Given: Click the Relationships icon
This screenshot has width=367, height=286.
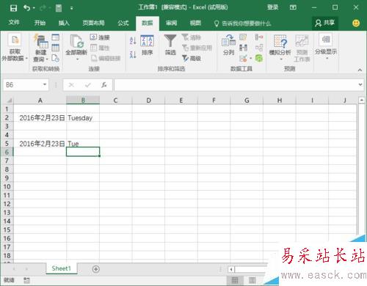Looking at the screenshot, I should click(259, 48).
